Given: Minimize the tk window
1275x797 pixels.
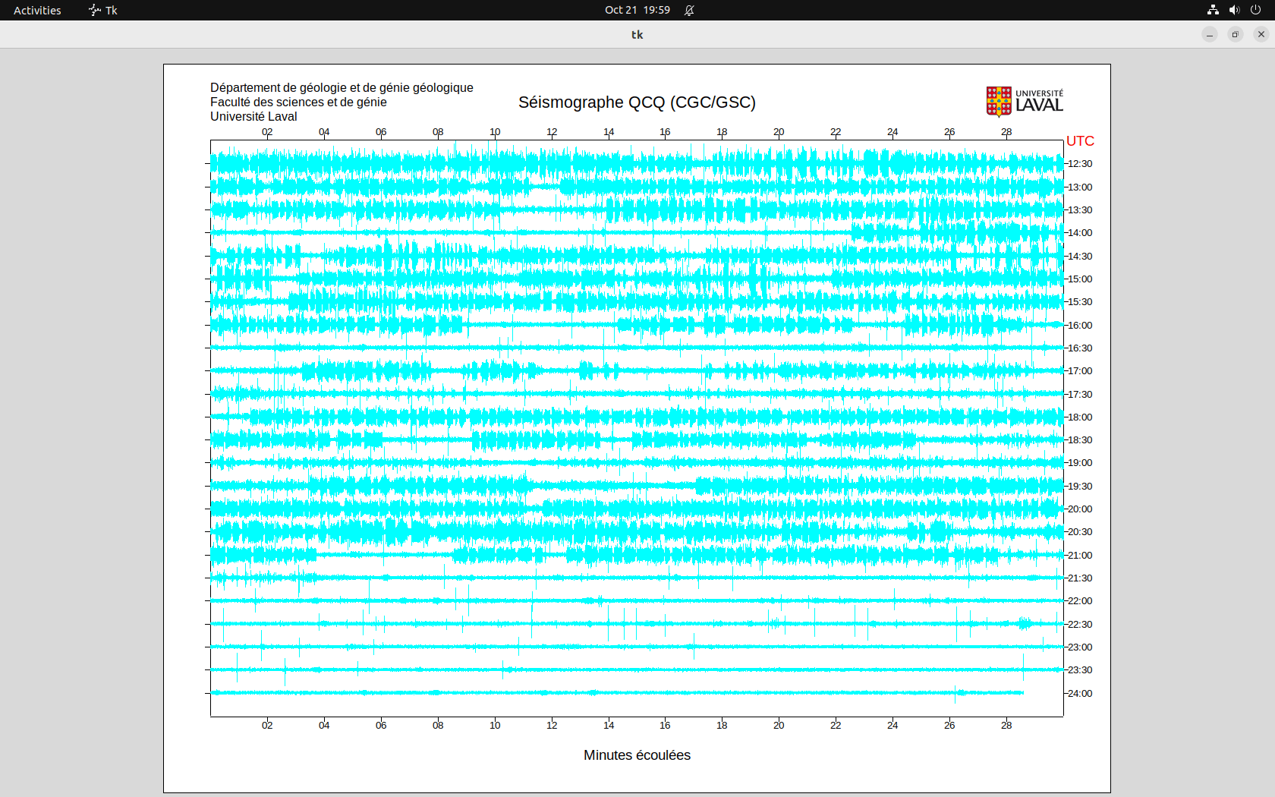Looking at the screenshot, I should pos(1210,34).
